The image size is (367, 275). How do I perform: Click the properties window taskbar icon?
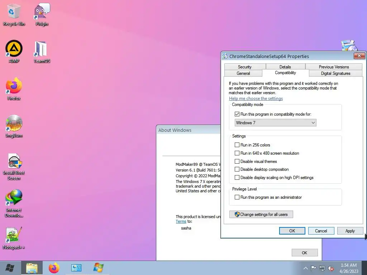(76, 268)
